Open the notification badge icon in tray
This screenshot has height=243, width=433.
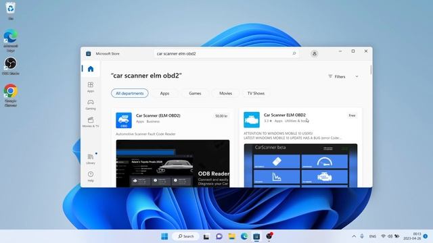pos(426,236)
